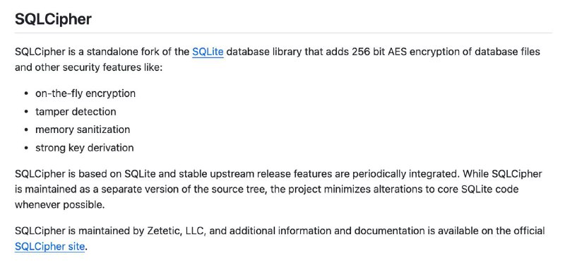
Task: Click the text "256 bit AES encryption"
Action: click(x=405, y=52)
